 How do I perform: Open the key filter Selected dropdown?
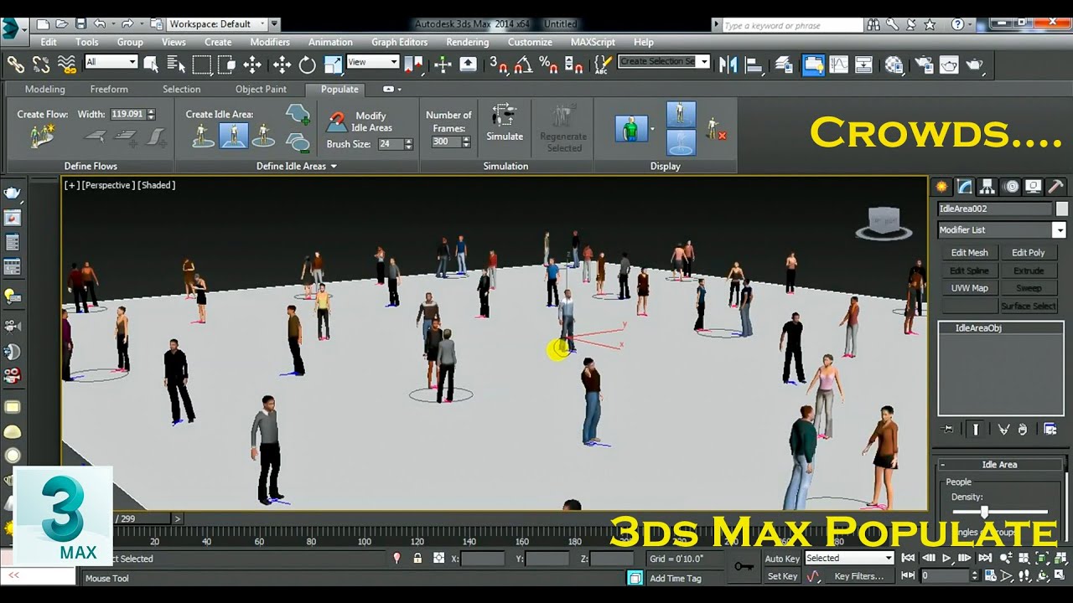(x=850, y=559)
